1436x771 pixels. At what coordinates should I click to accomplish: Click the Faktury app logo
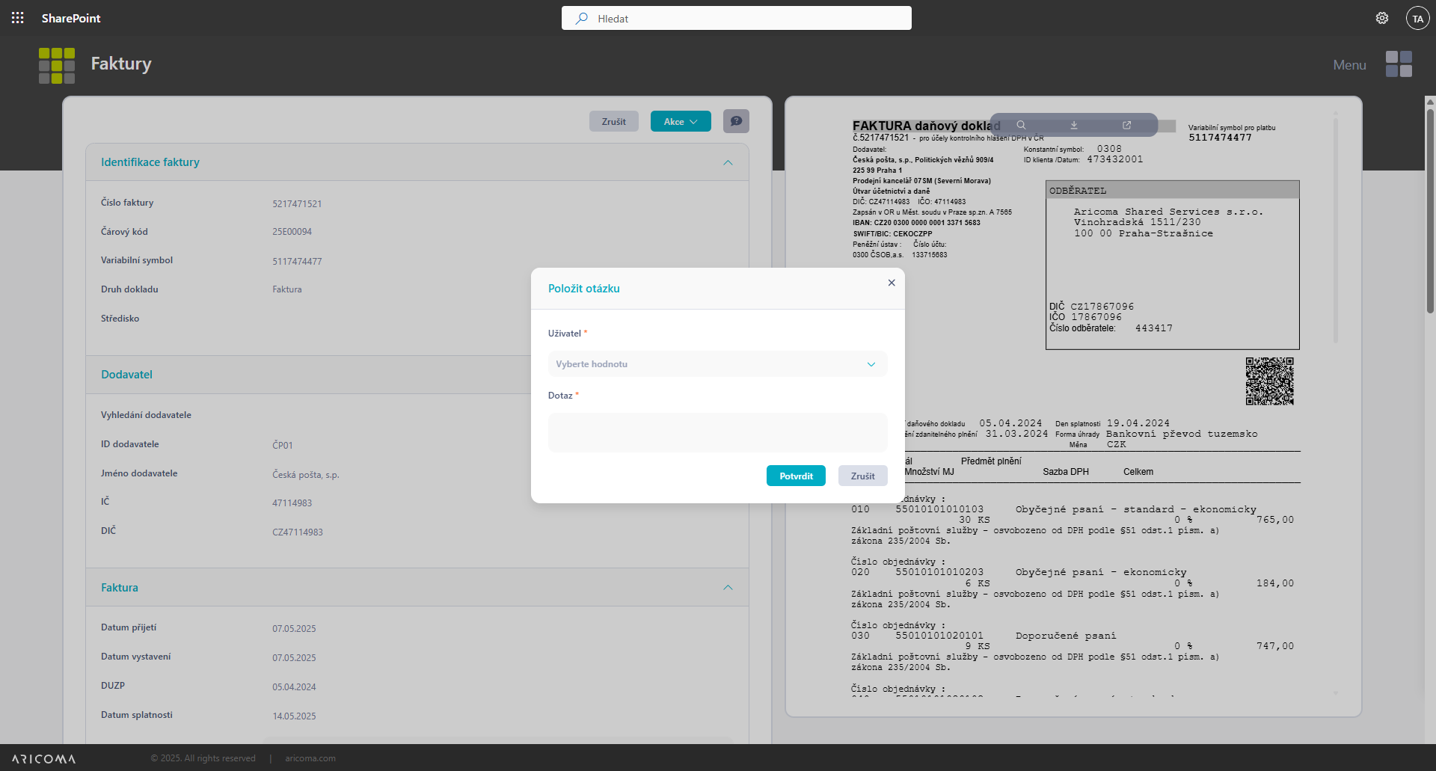tap(57, 65)
